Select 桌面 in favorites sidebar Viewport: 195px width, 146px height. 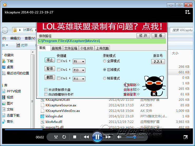[x=10, y=67]
